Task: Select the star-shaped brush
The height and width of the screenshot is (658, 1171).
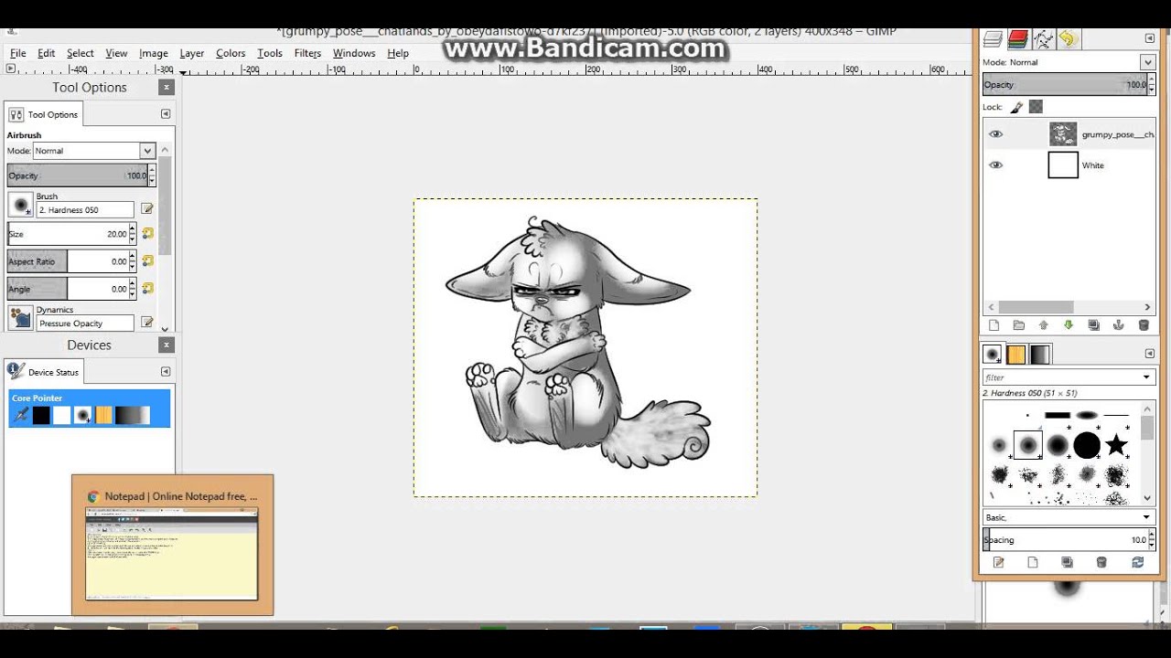Action: (1116, 445)
